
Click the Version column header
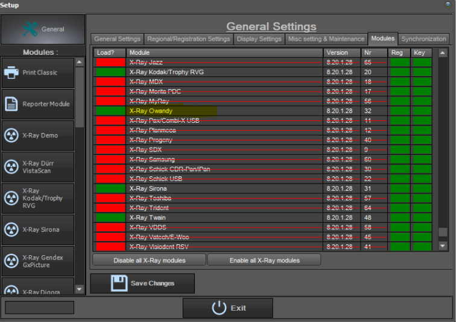[342, 52]
